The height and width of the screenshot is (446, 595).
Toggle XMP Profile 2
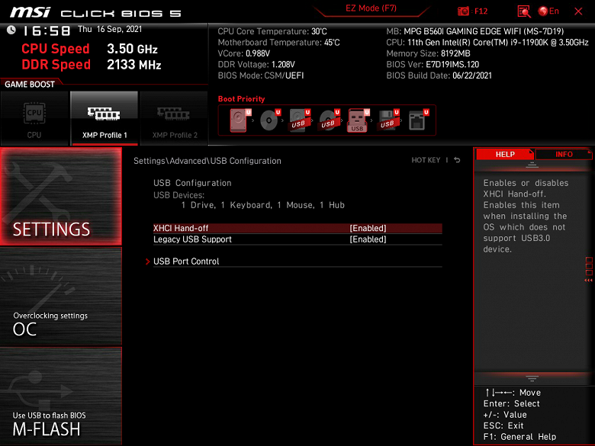tap(174, 118)
